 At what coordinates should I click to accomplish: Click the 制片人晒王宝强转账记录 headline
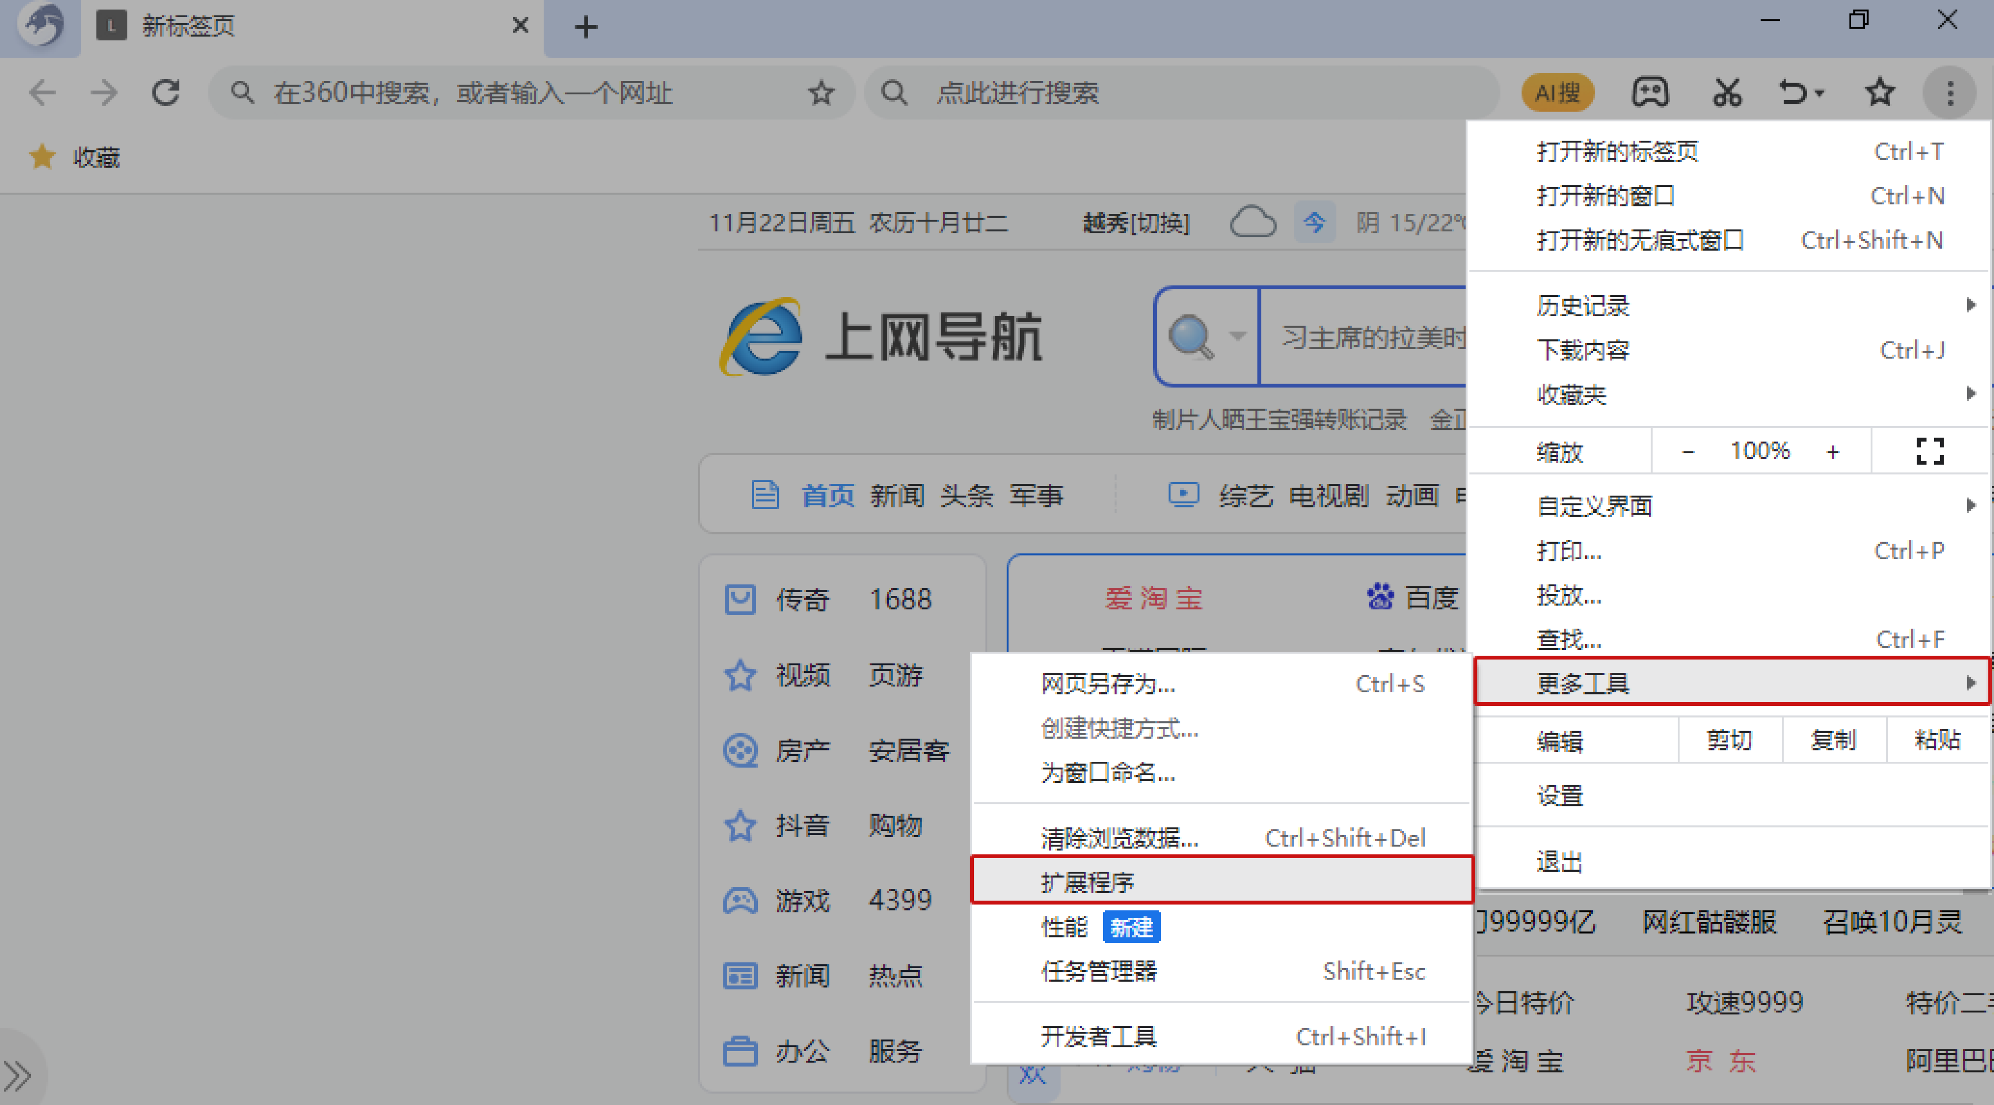point(1280,420)
